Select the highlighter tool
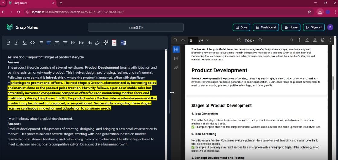 pos(97,43)
